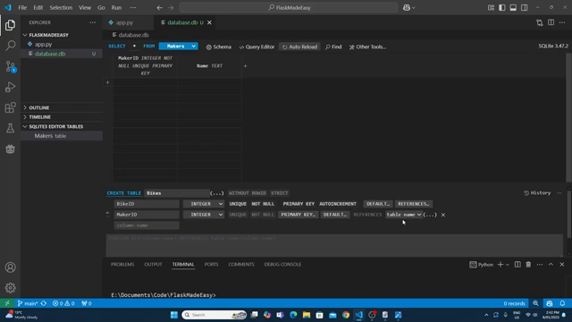
Task: Toggle the secondary side bar layout icon
Action: coord(525,8)
